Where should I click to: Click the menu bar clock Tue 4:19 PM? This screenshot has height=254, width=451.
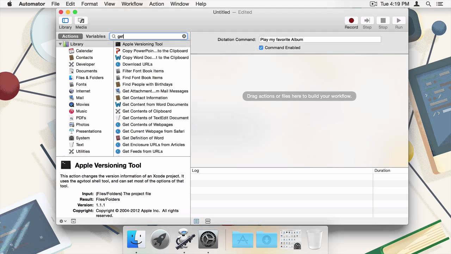coord(395,4)
